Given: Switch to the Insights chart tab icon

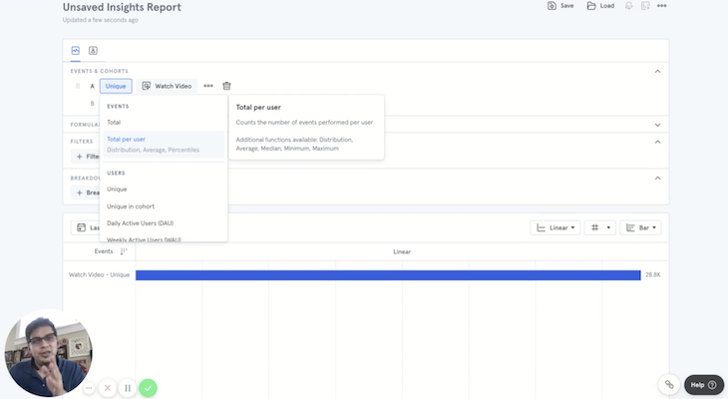Looking at the screenshot, I should (x=75, y=51).
